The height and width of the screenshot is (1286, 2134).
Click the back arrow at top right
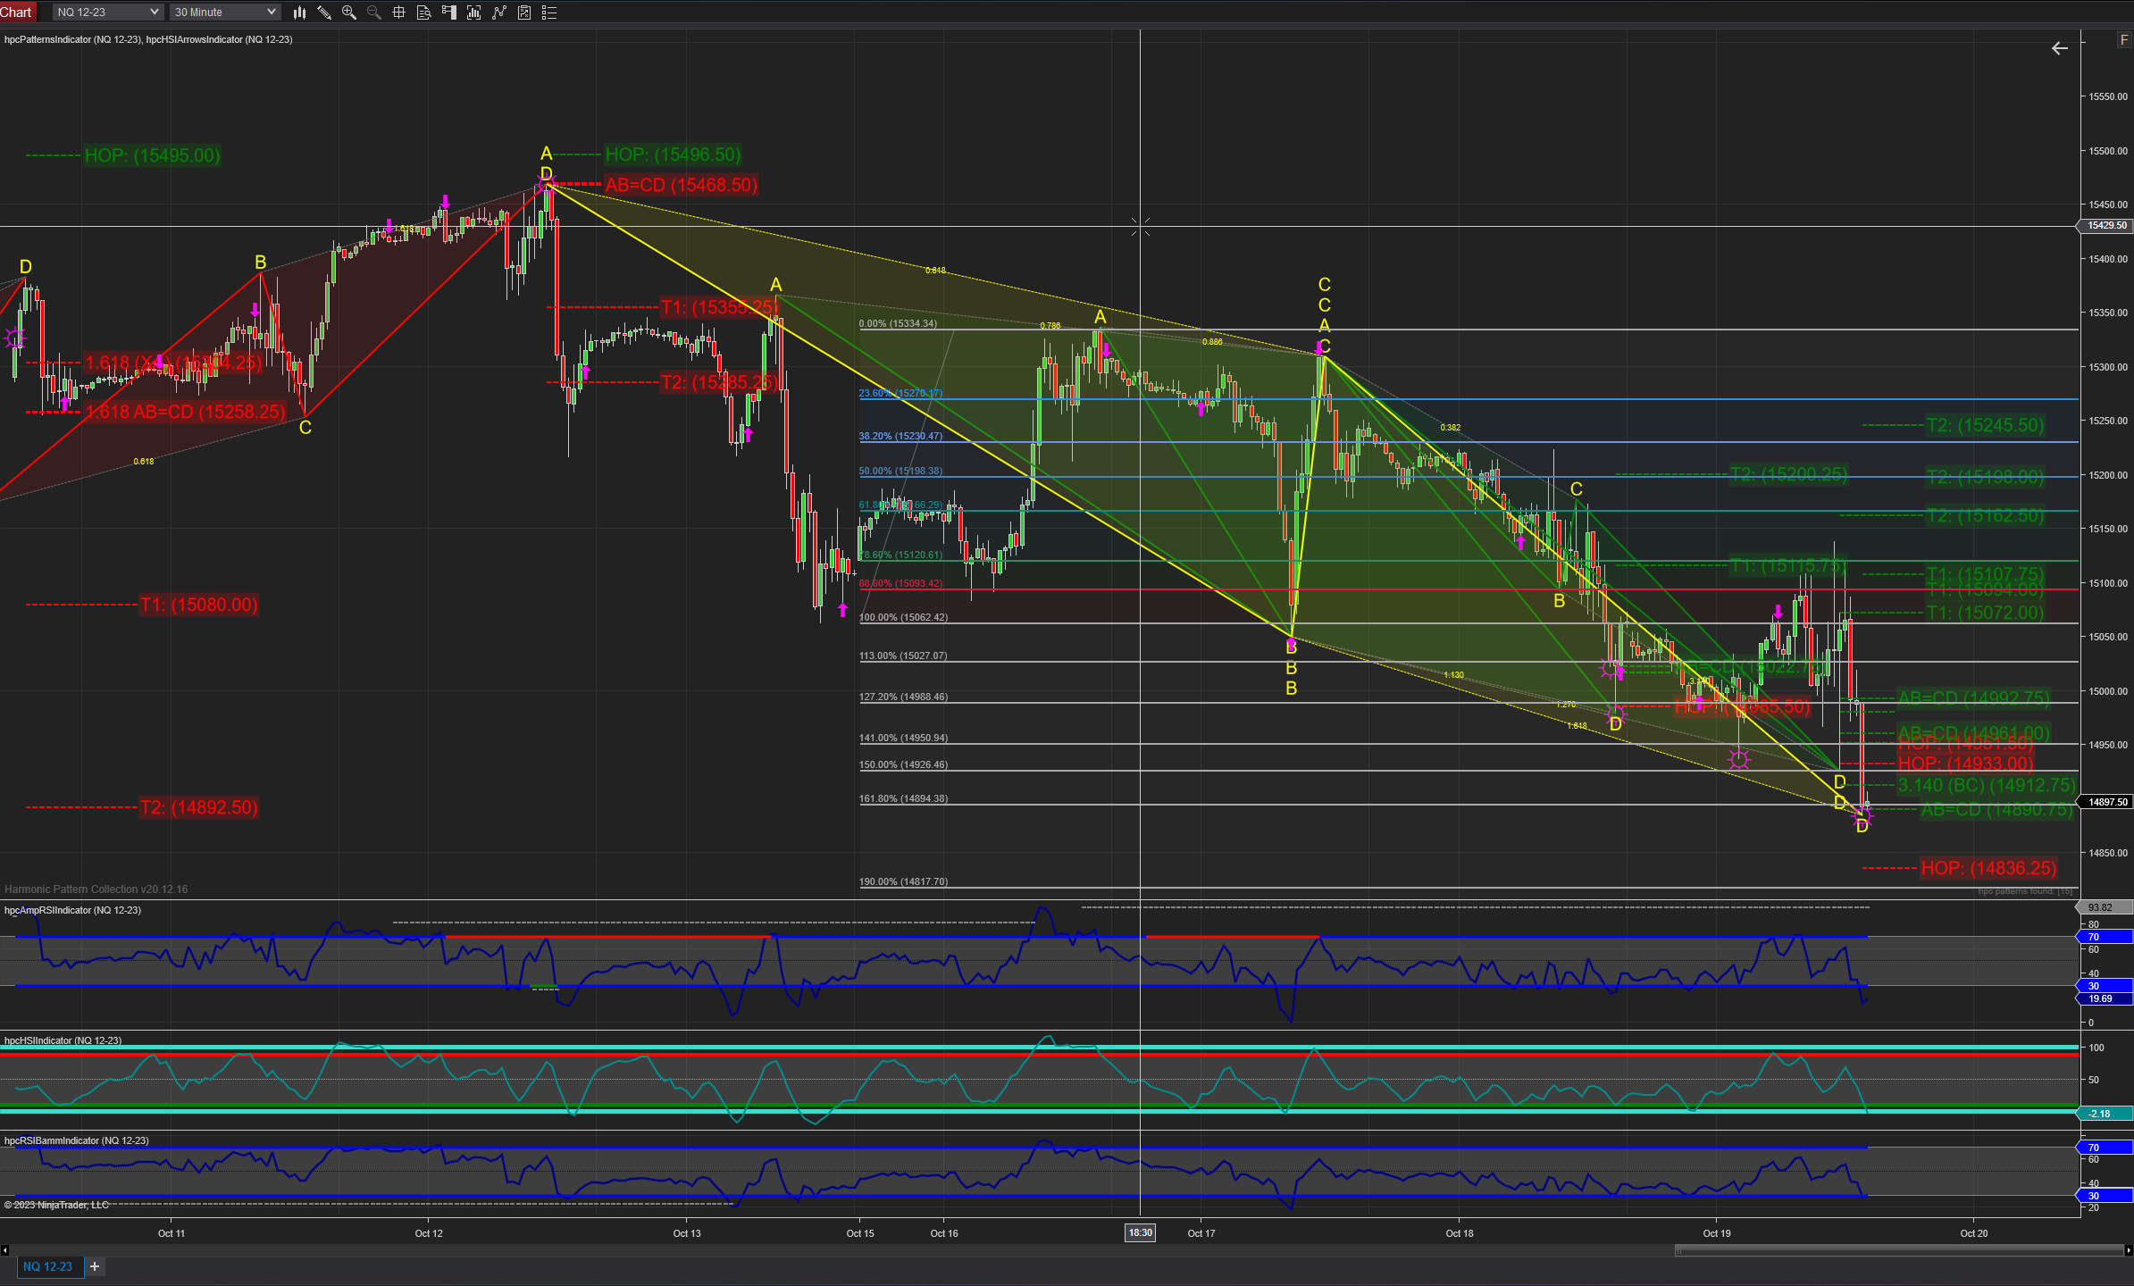coord(2060,48)
